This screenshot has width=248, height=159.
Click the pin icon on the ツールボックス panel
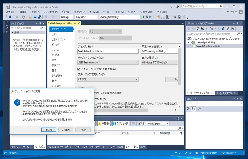(x=40, y=24)
